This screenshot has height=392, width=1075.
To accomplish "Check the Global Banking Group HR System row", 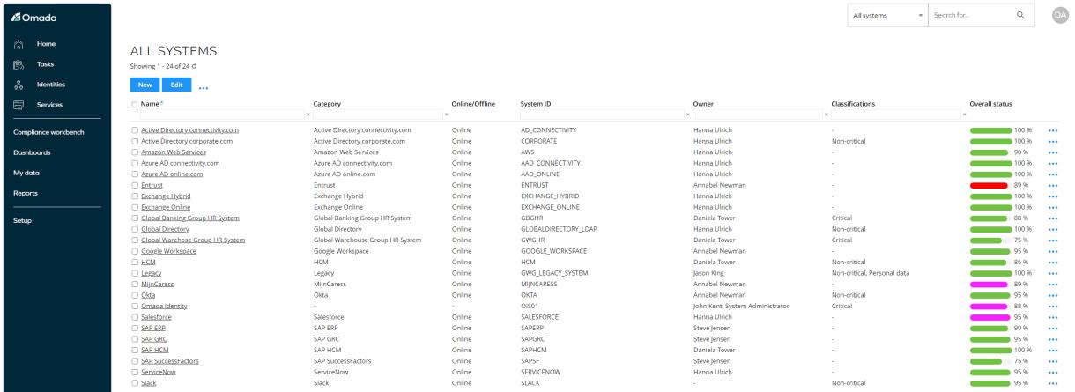I will 135,218.
